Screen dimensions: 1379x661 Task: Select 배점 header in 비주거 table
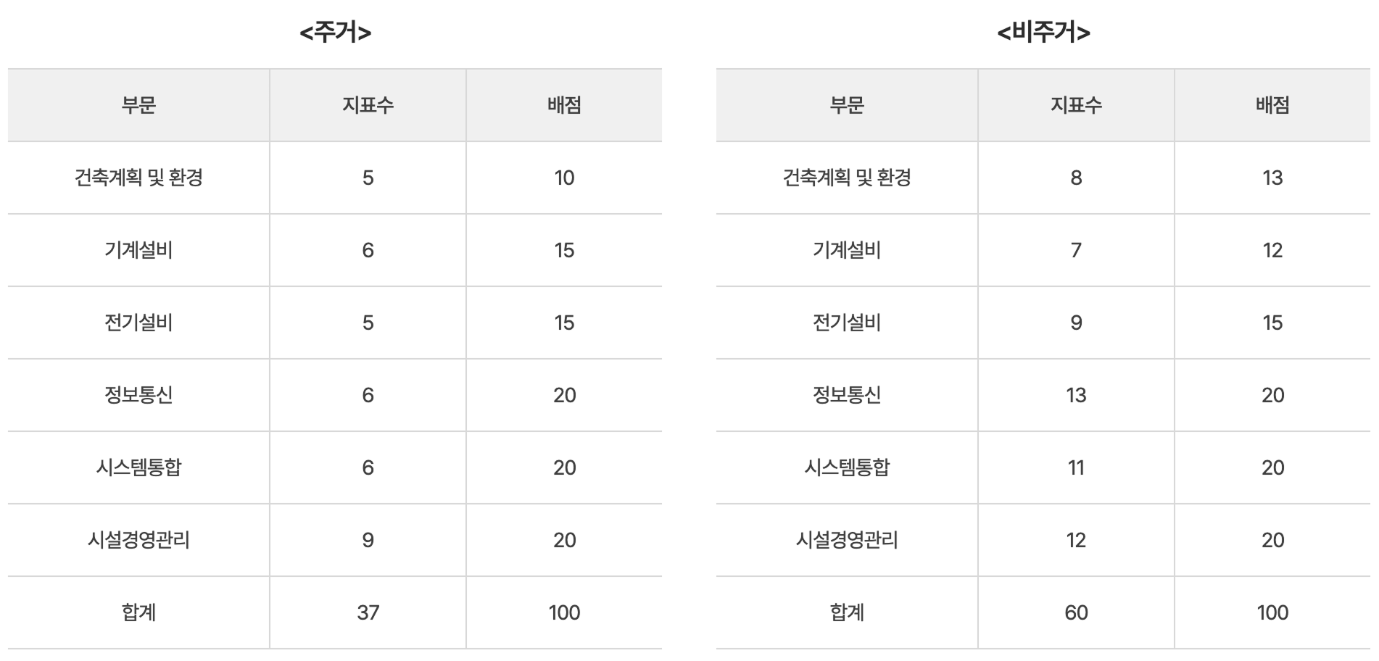point(1272,105)
